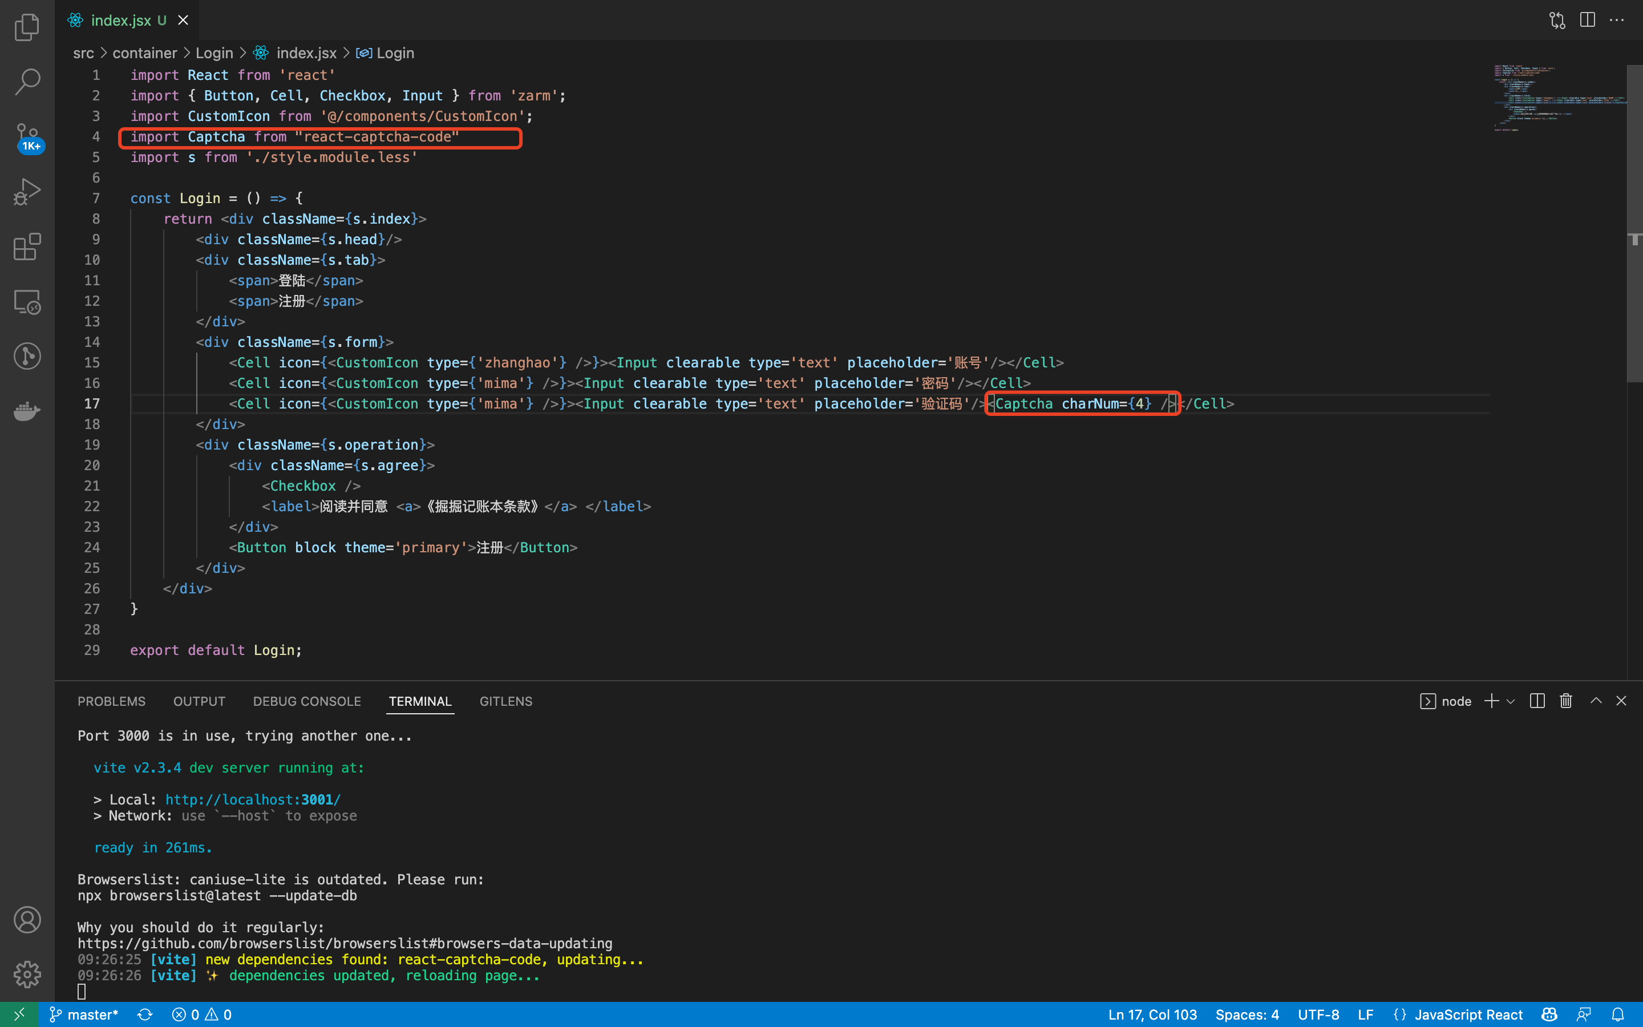Open the terminal launch profile dropdown

[x=1511, y=701]
